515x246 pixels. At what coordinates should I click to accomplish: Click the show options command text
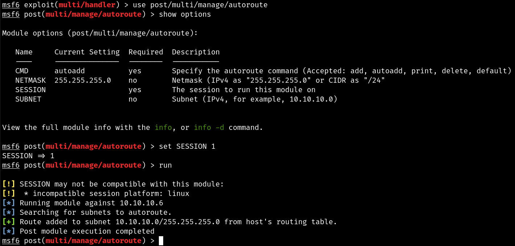pyautogui.click(x=185, y=14)
